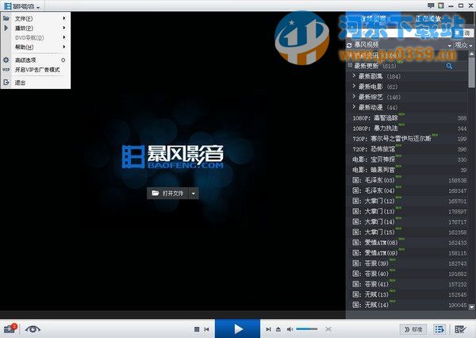Toggle the eye (左眼) enhancement icon
Screen dimensions: 476x338
tap(33, 329)
